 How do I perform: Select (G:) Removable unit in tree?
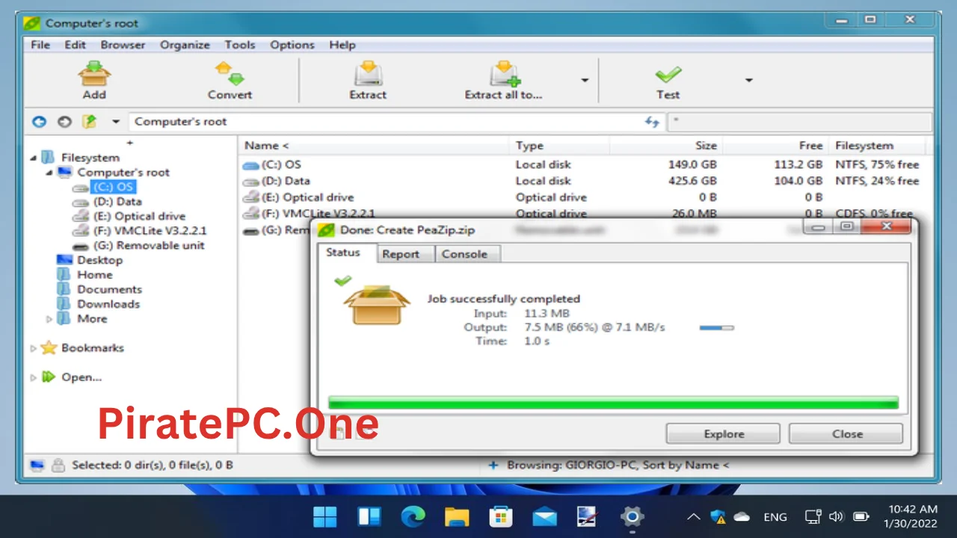[x=149, y=245]
